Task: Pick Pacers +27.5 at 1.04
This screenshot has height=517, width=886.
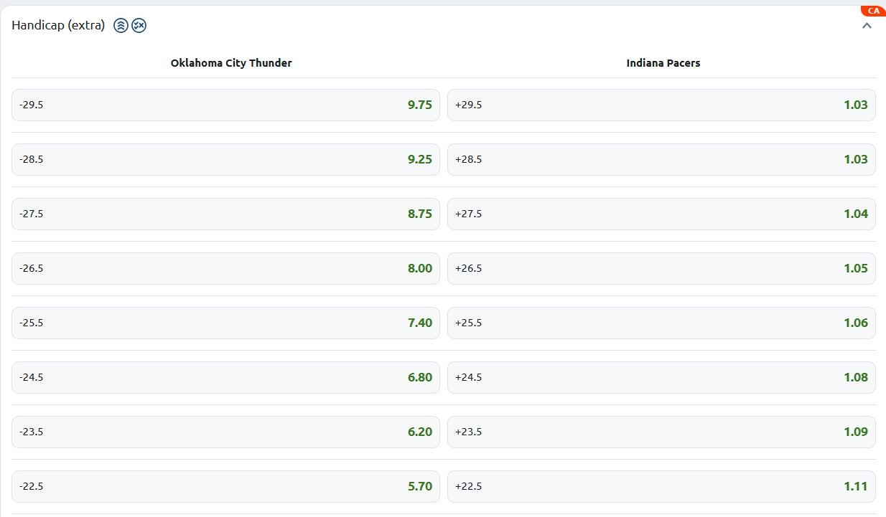Action: click(x=661, y=214)
